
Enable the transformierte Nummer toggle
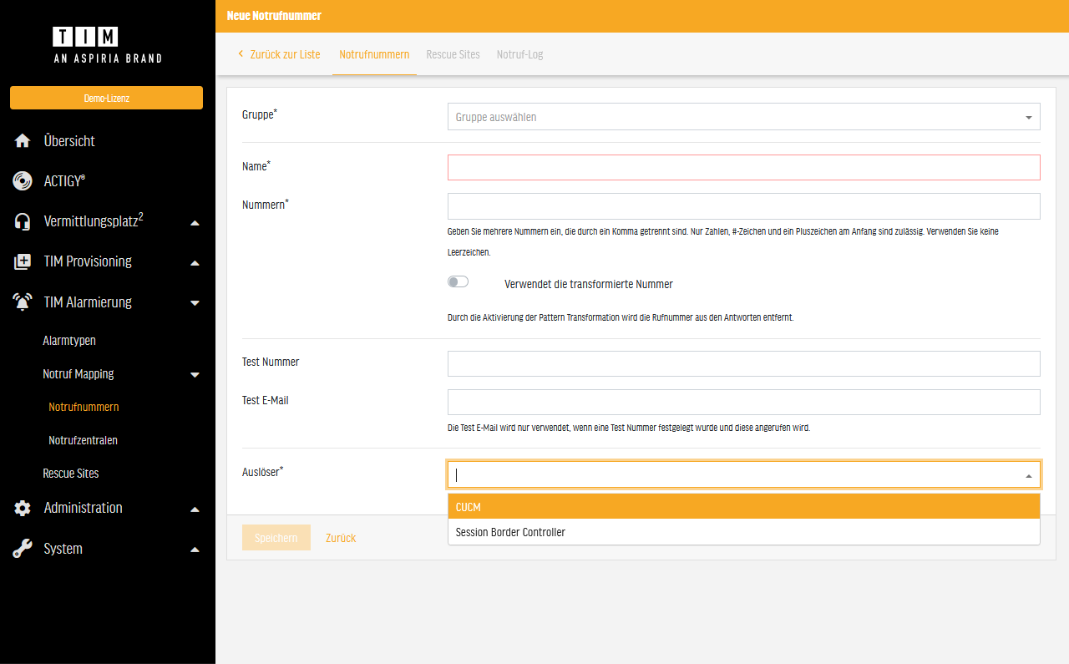(x=459, y=282)
